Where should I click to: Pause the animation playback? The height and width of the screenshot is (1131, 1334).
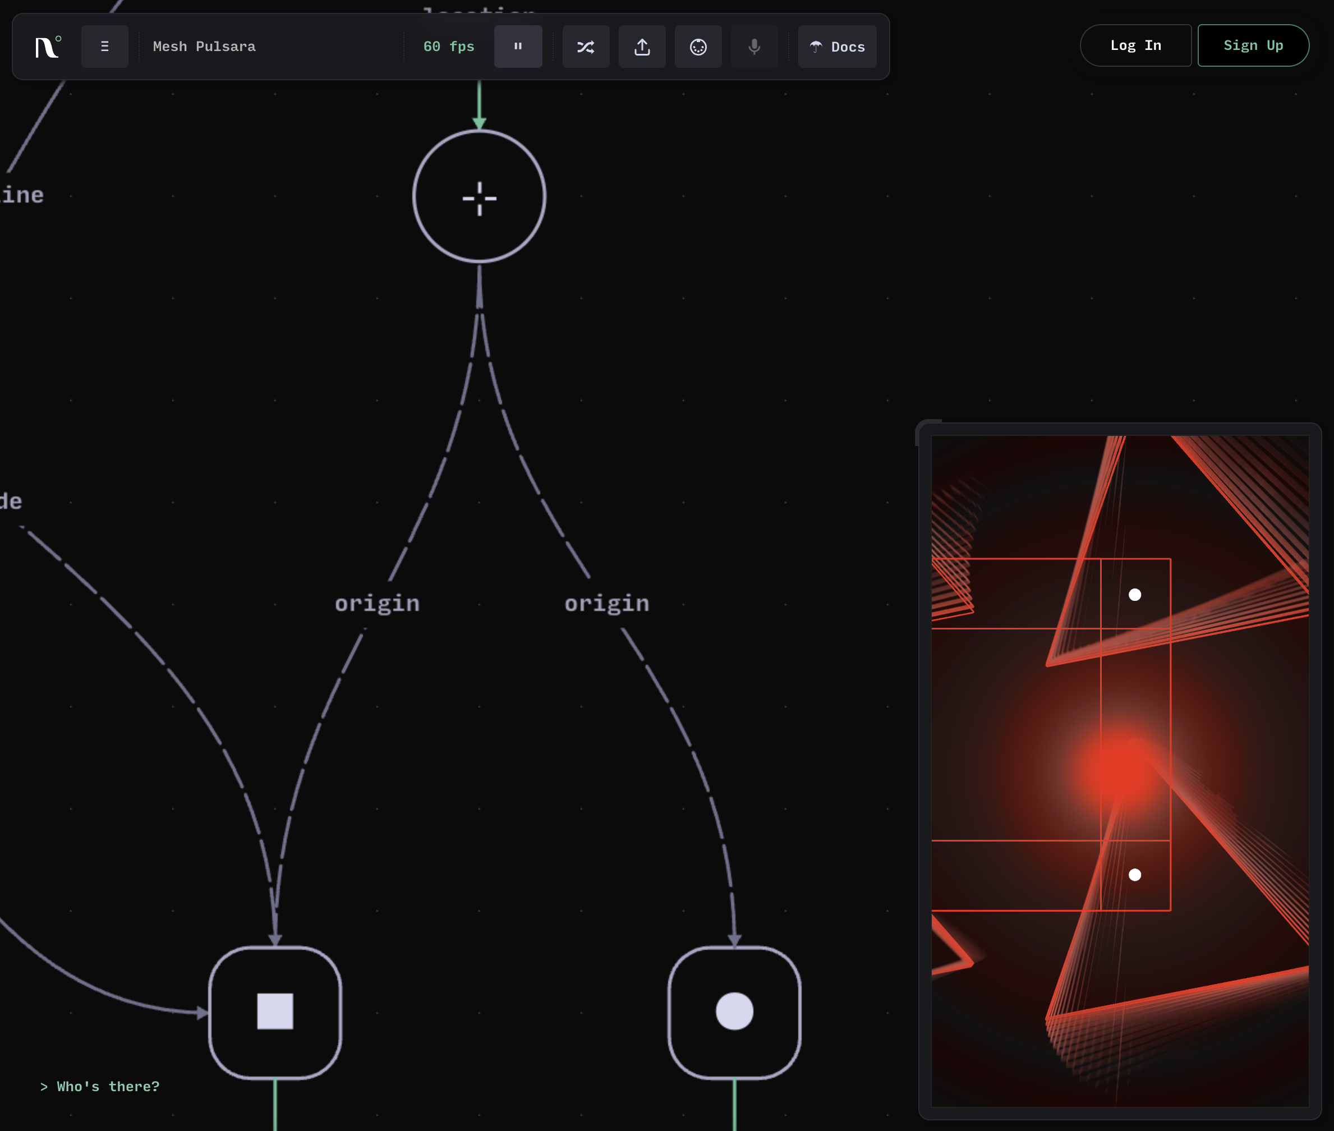[518, 47]
